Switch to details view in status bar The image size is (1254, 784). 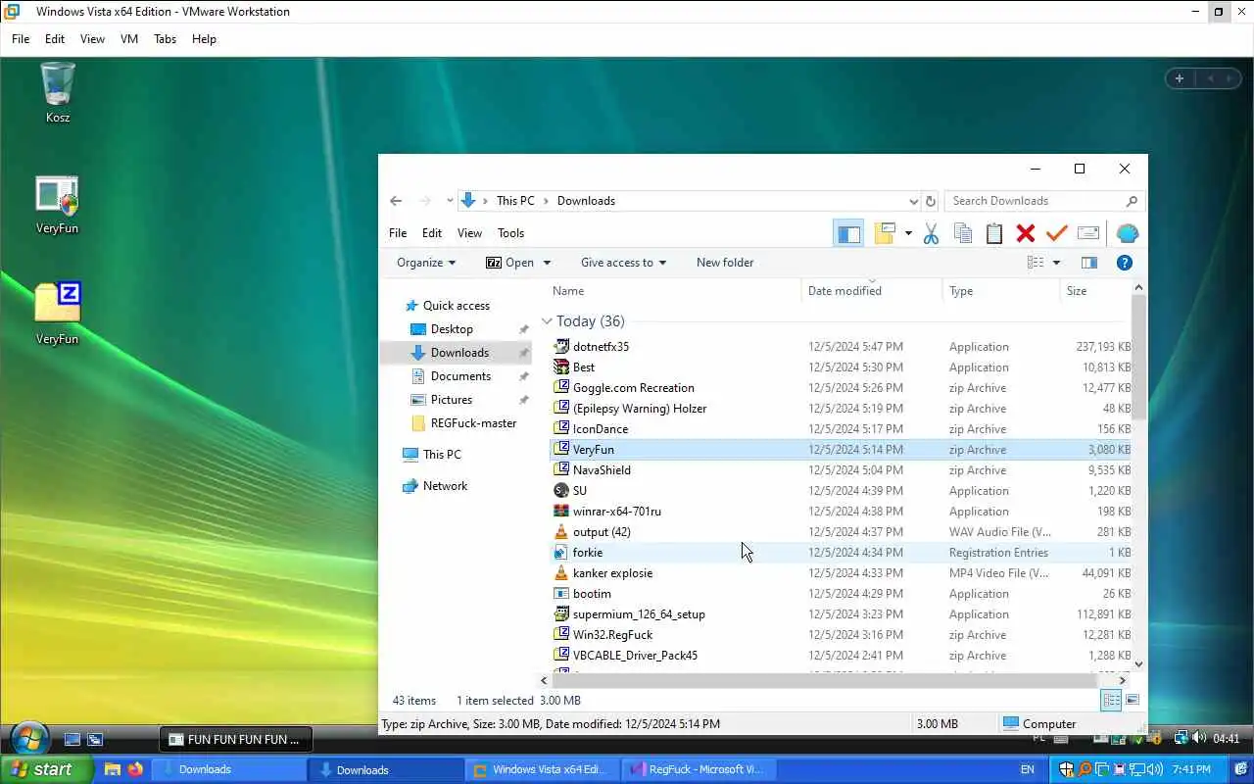tap(1111, 700)
